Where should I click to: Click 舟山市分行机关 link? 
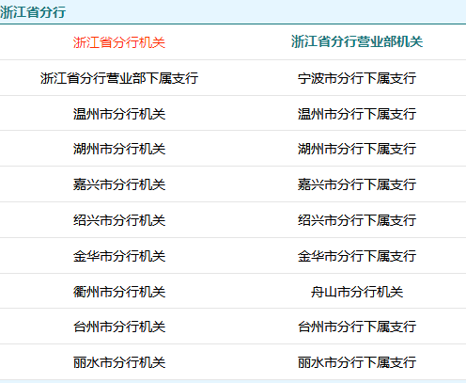357,292
